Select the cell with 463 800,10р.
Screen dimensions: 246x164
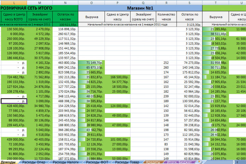tap(65, 63)
